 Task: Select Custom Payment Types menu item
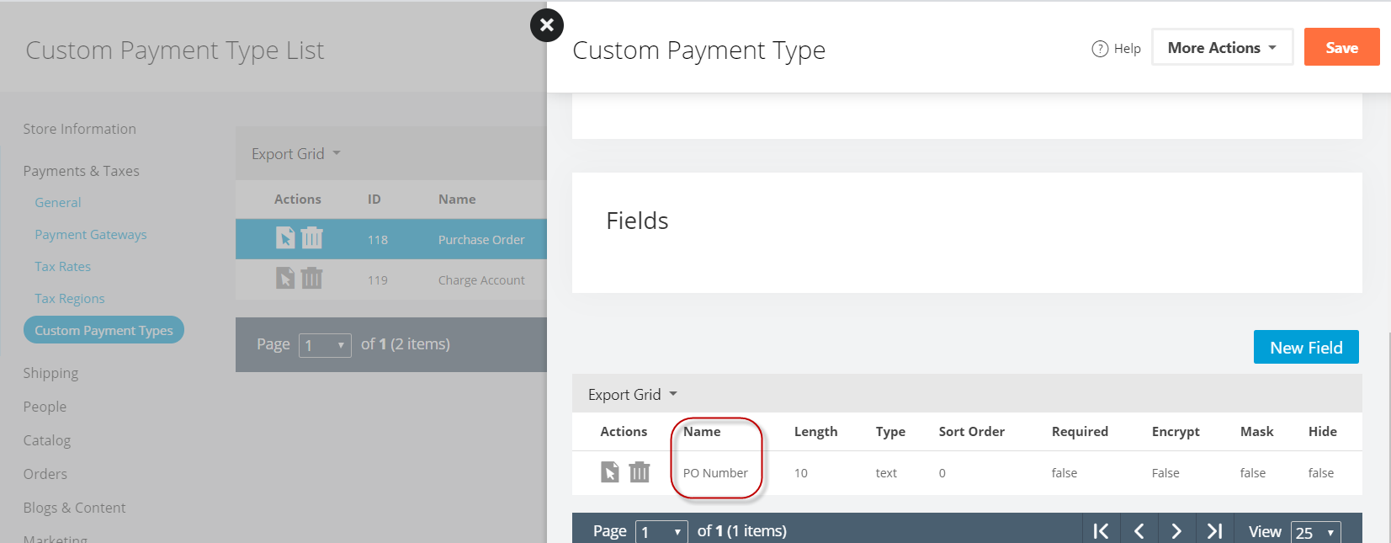click(104, 330)
